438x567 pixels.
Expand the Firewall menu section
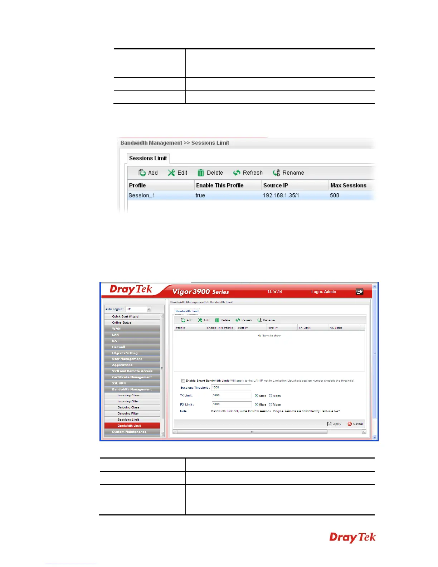pyautogui.click(x=132, y=347)
